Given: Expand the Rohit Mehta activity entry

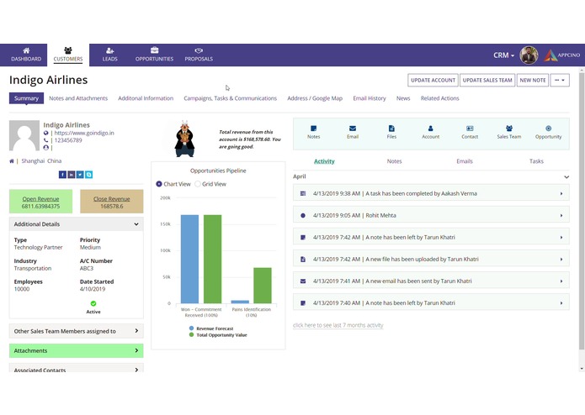Looking at the screenshot, I should (x=431, y=215).
